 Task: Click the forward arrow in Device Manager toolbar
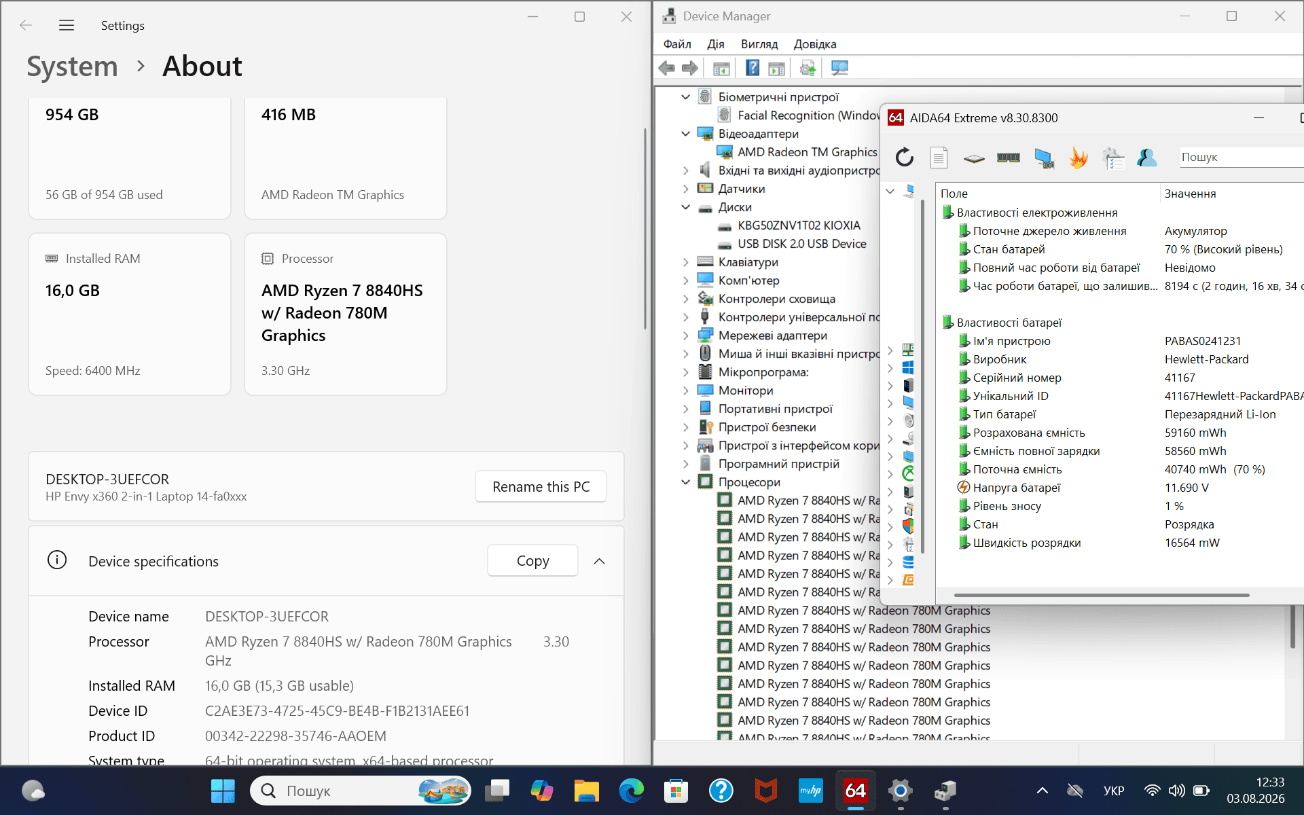click(x=690, y=68)
